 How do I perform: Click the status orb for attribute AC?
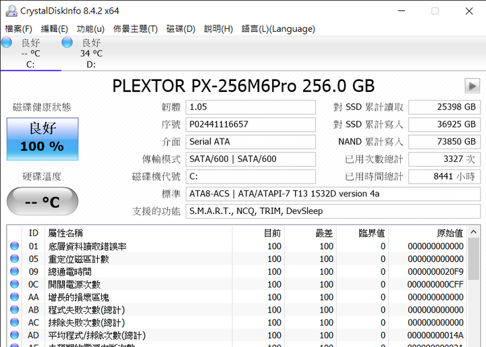click(14, 322)
